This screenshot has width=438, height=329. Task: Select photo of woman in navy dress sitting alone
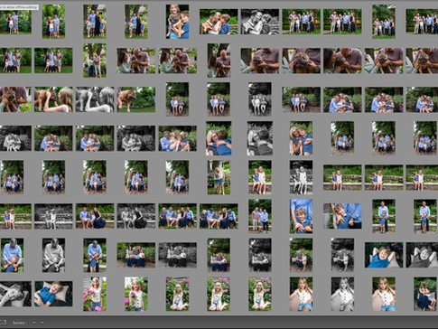point(424,294)
